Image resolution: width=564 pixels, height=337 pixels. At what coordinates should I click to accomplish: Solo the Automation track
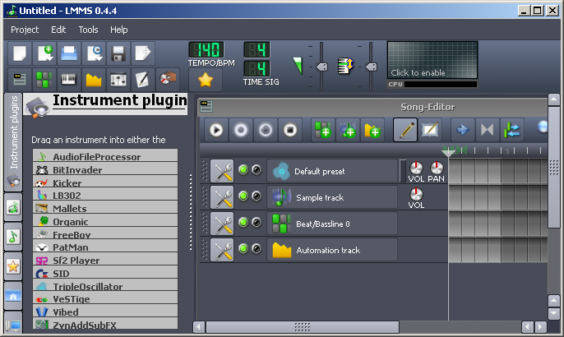click(256, 249)
